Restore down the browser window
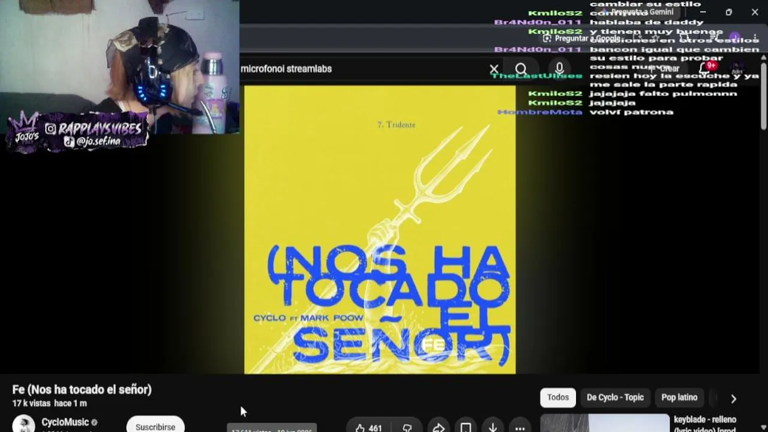The height and width of the screenshot is (432, 768). (728, 12)
